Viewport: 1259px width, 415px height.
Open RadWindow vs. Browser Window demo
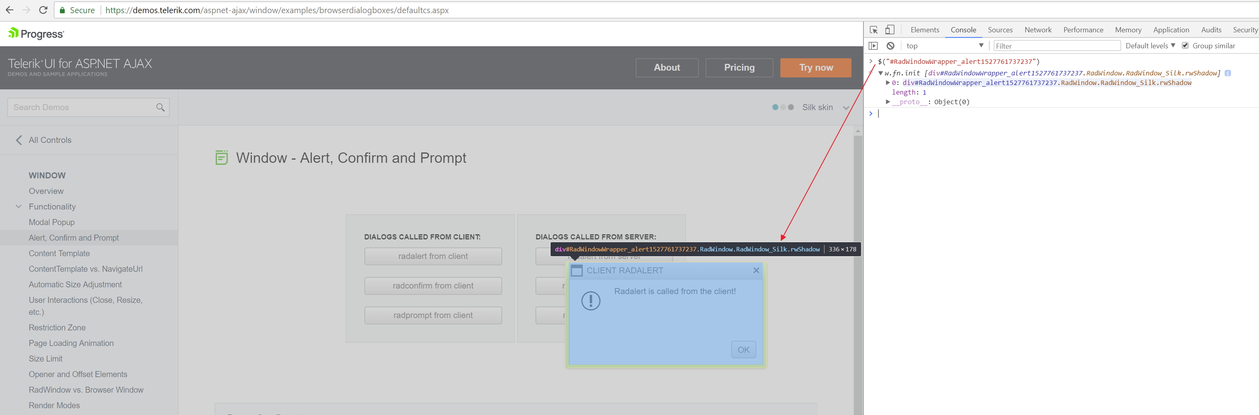tap(86, 390)
